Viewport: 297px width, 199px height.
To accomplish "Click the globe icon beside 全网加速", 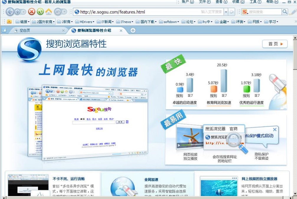I will pos(124,187).
